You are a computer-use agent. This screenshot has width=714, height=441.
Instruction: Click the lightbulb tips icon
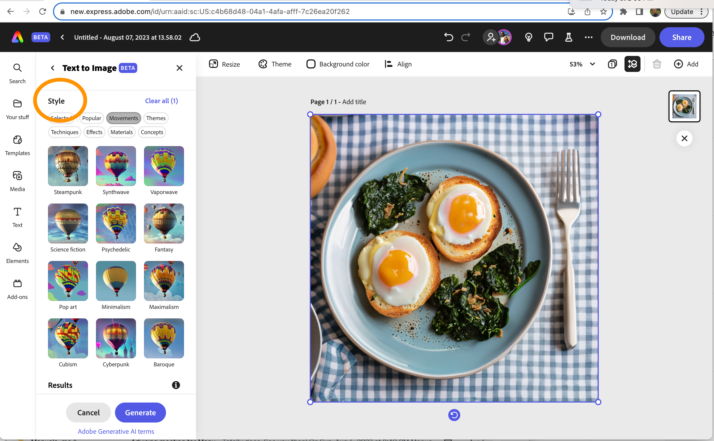(x=528, y=37)
